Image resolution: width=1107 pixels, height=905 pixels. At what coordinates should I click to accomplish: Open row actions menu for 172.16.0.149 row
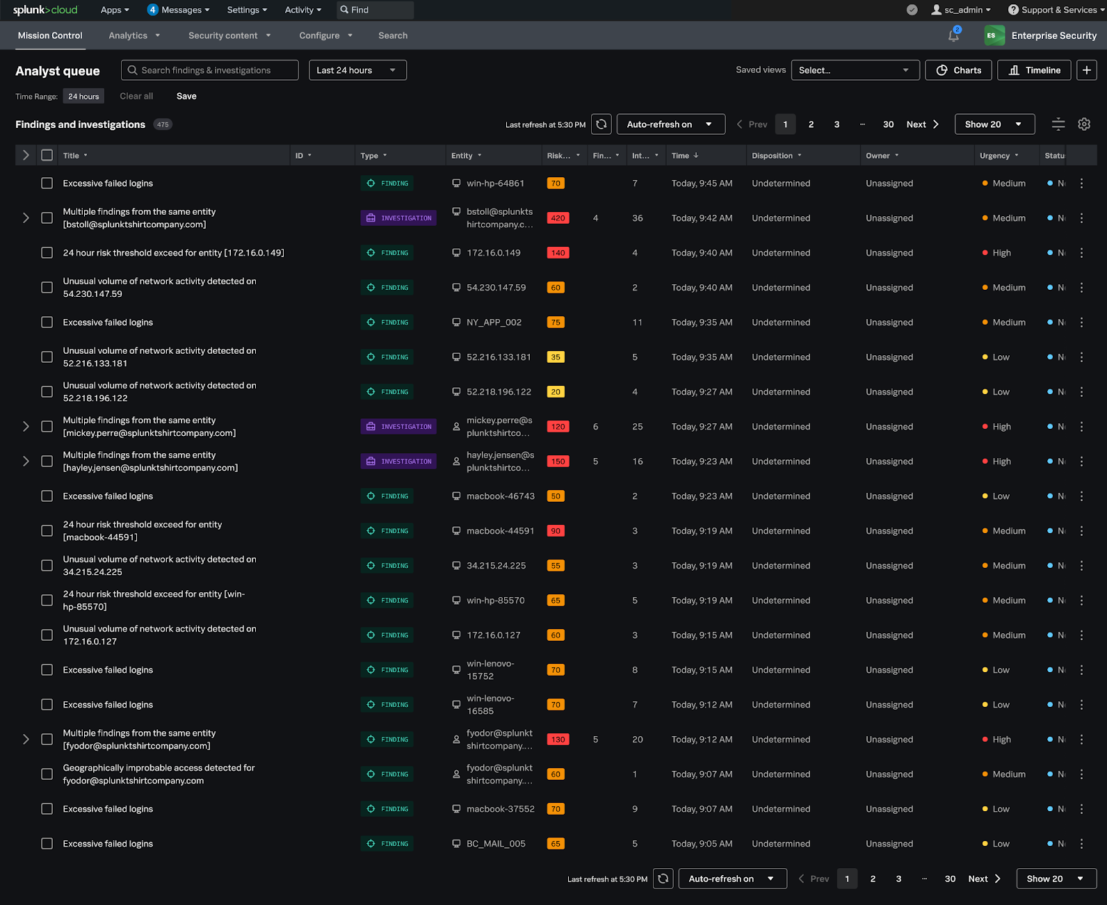click(x=1081, y=253)
